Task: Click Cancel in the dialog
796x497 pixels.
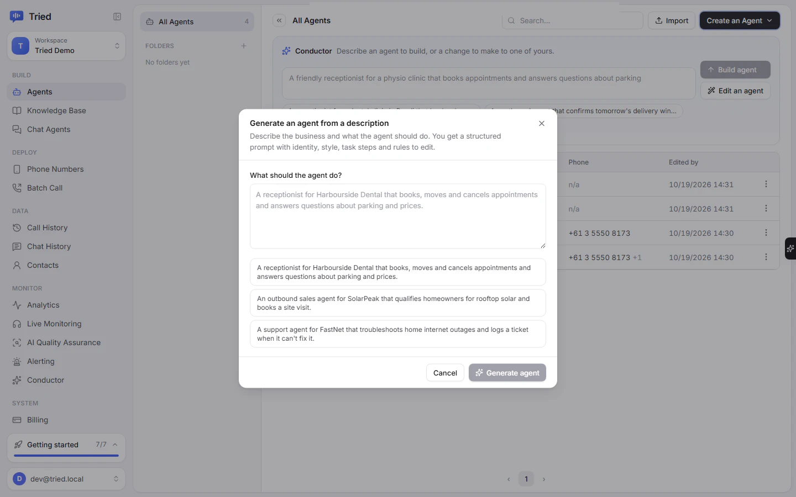Action: coord(445,373)
